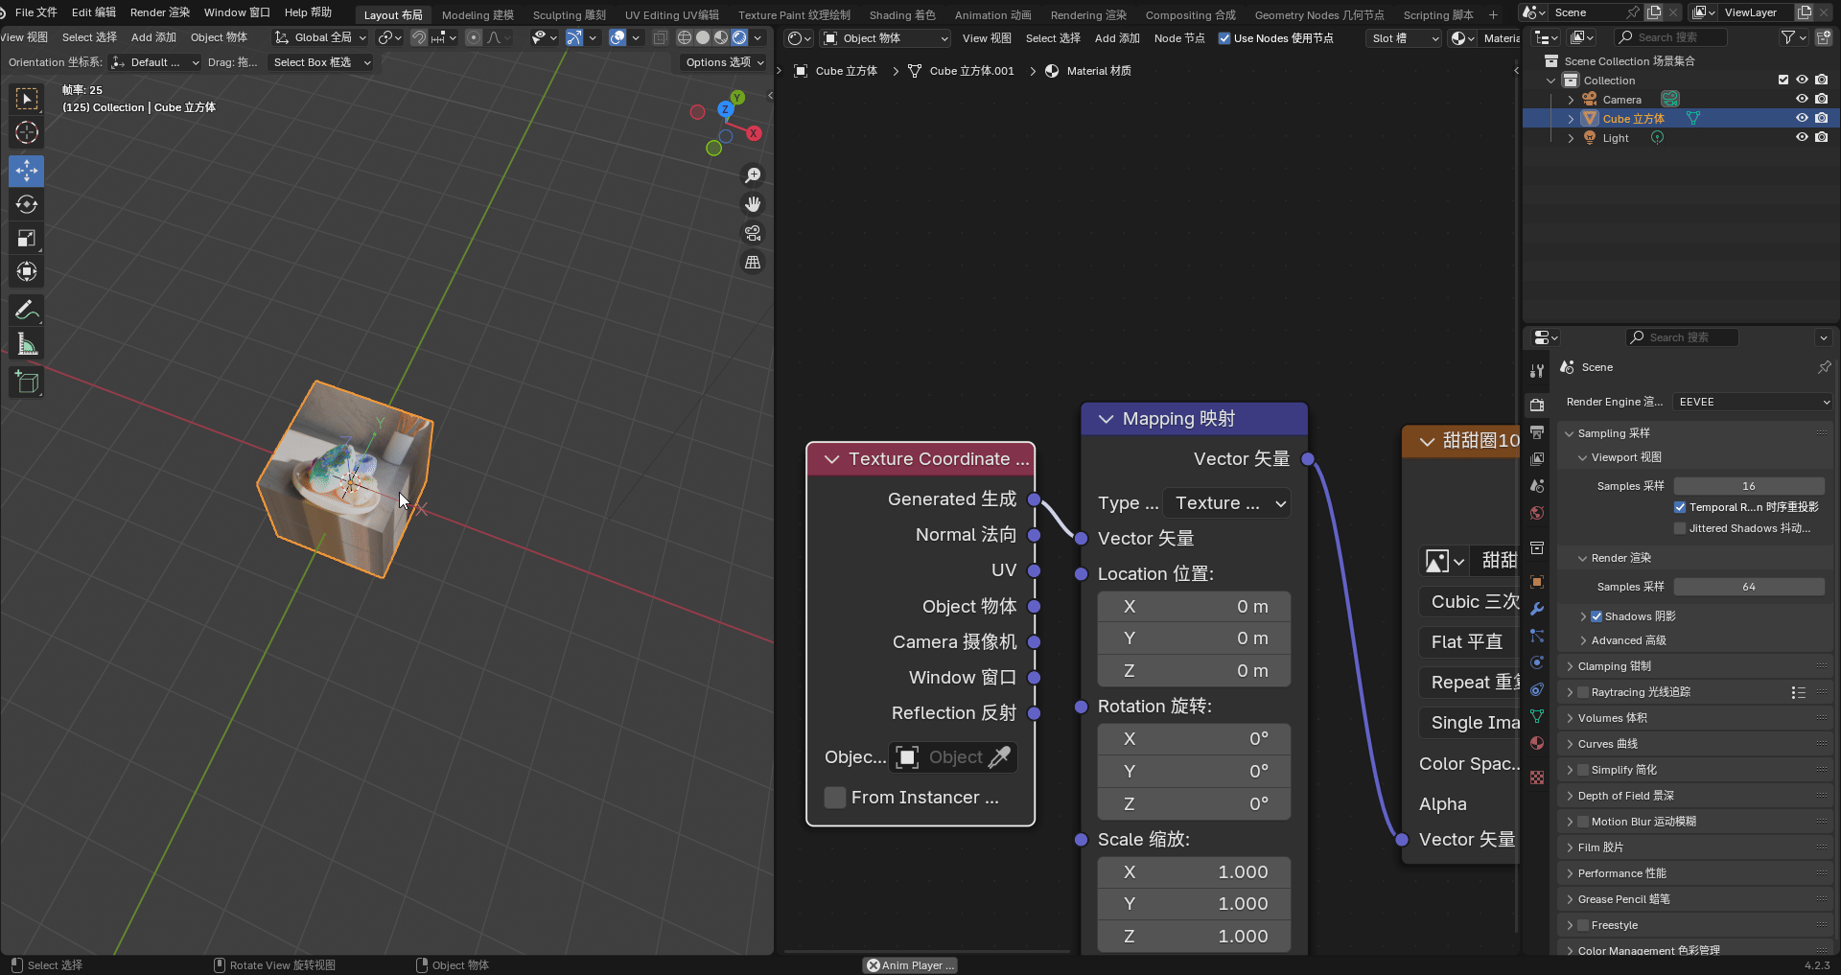Activate the Move tool
Image resolution: width=1841 pixels, height=975 pixels.
(x=27, y=171)
